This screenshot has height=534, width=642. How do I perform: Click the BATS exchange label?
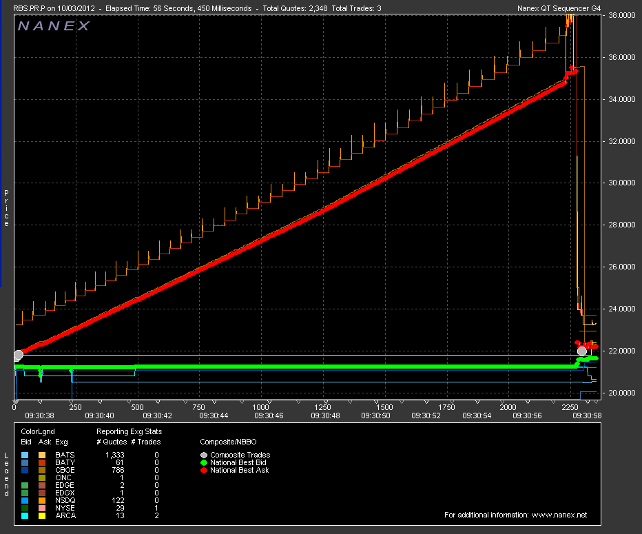pos(65,455)
